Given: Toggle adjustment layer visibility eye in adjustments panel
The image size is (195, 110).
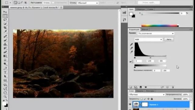Looking at the screenshot, I should [x=146, y=87].
